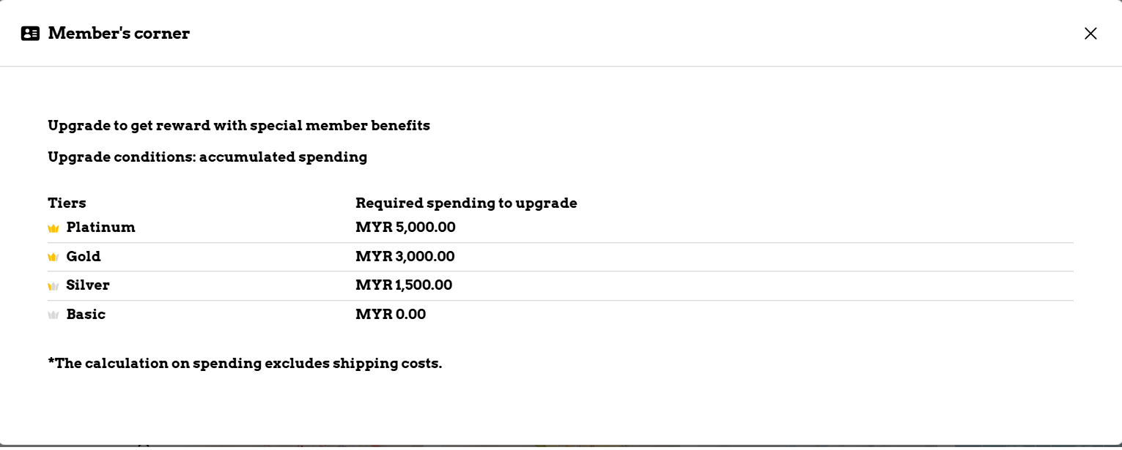Select the Silver tier label

pyautogui.click(x=88, y=285)
